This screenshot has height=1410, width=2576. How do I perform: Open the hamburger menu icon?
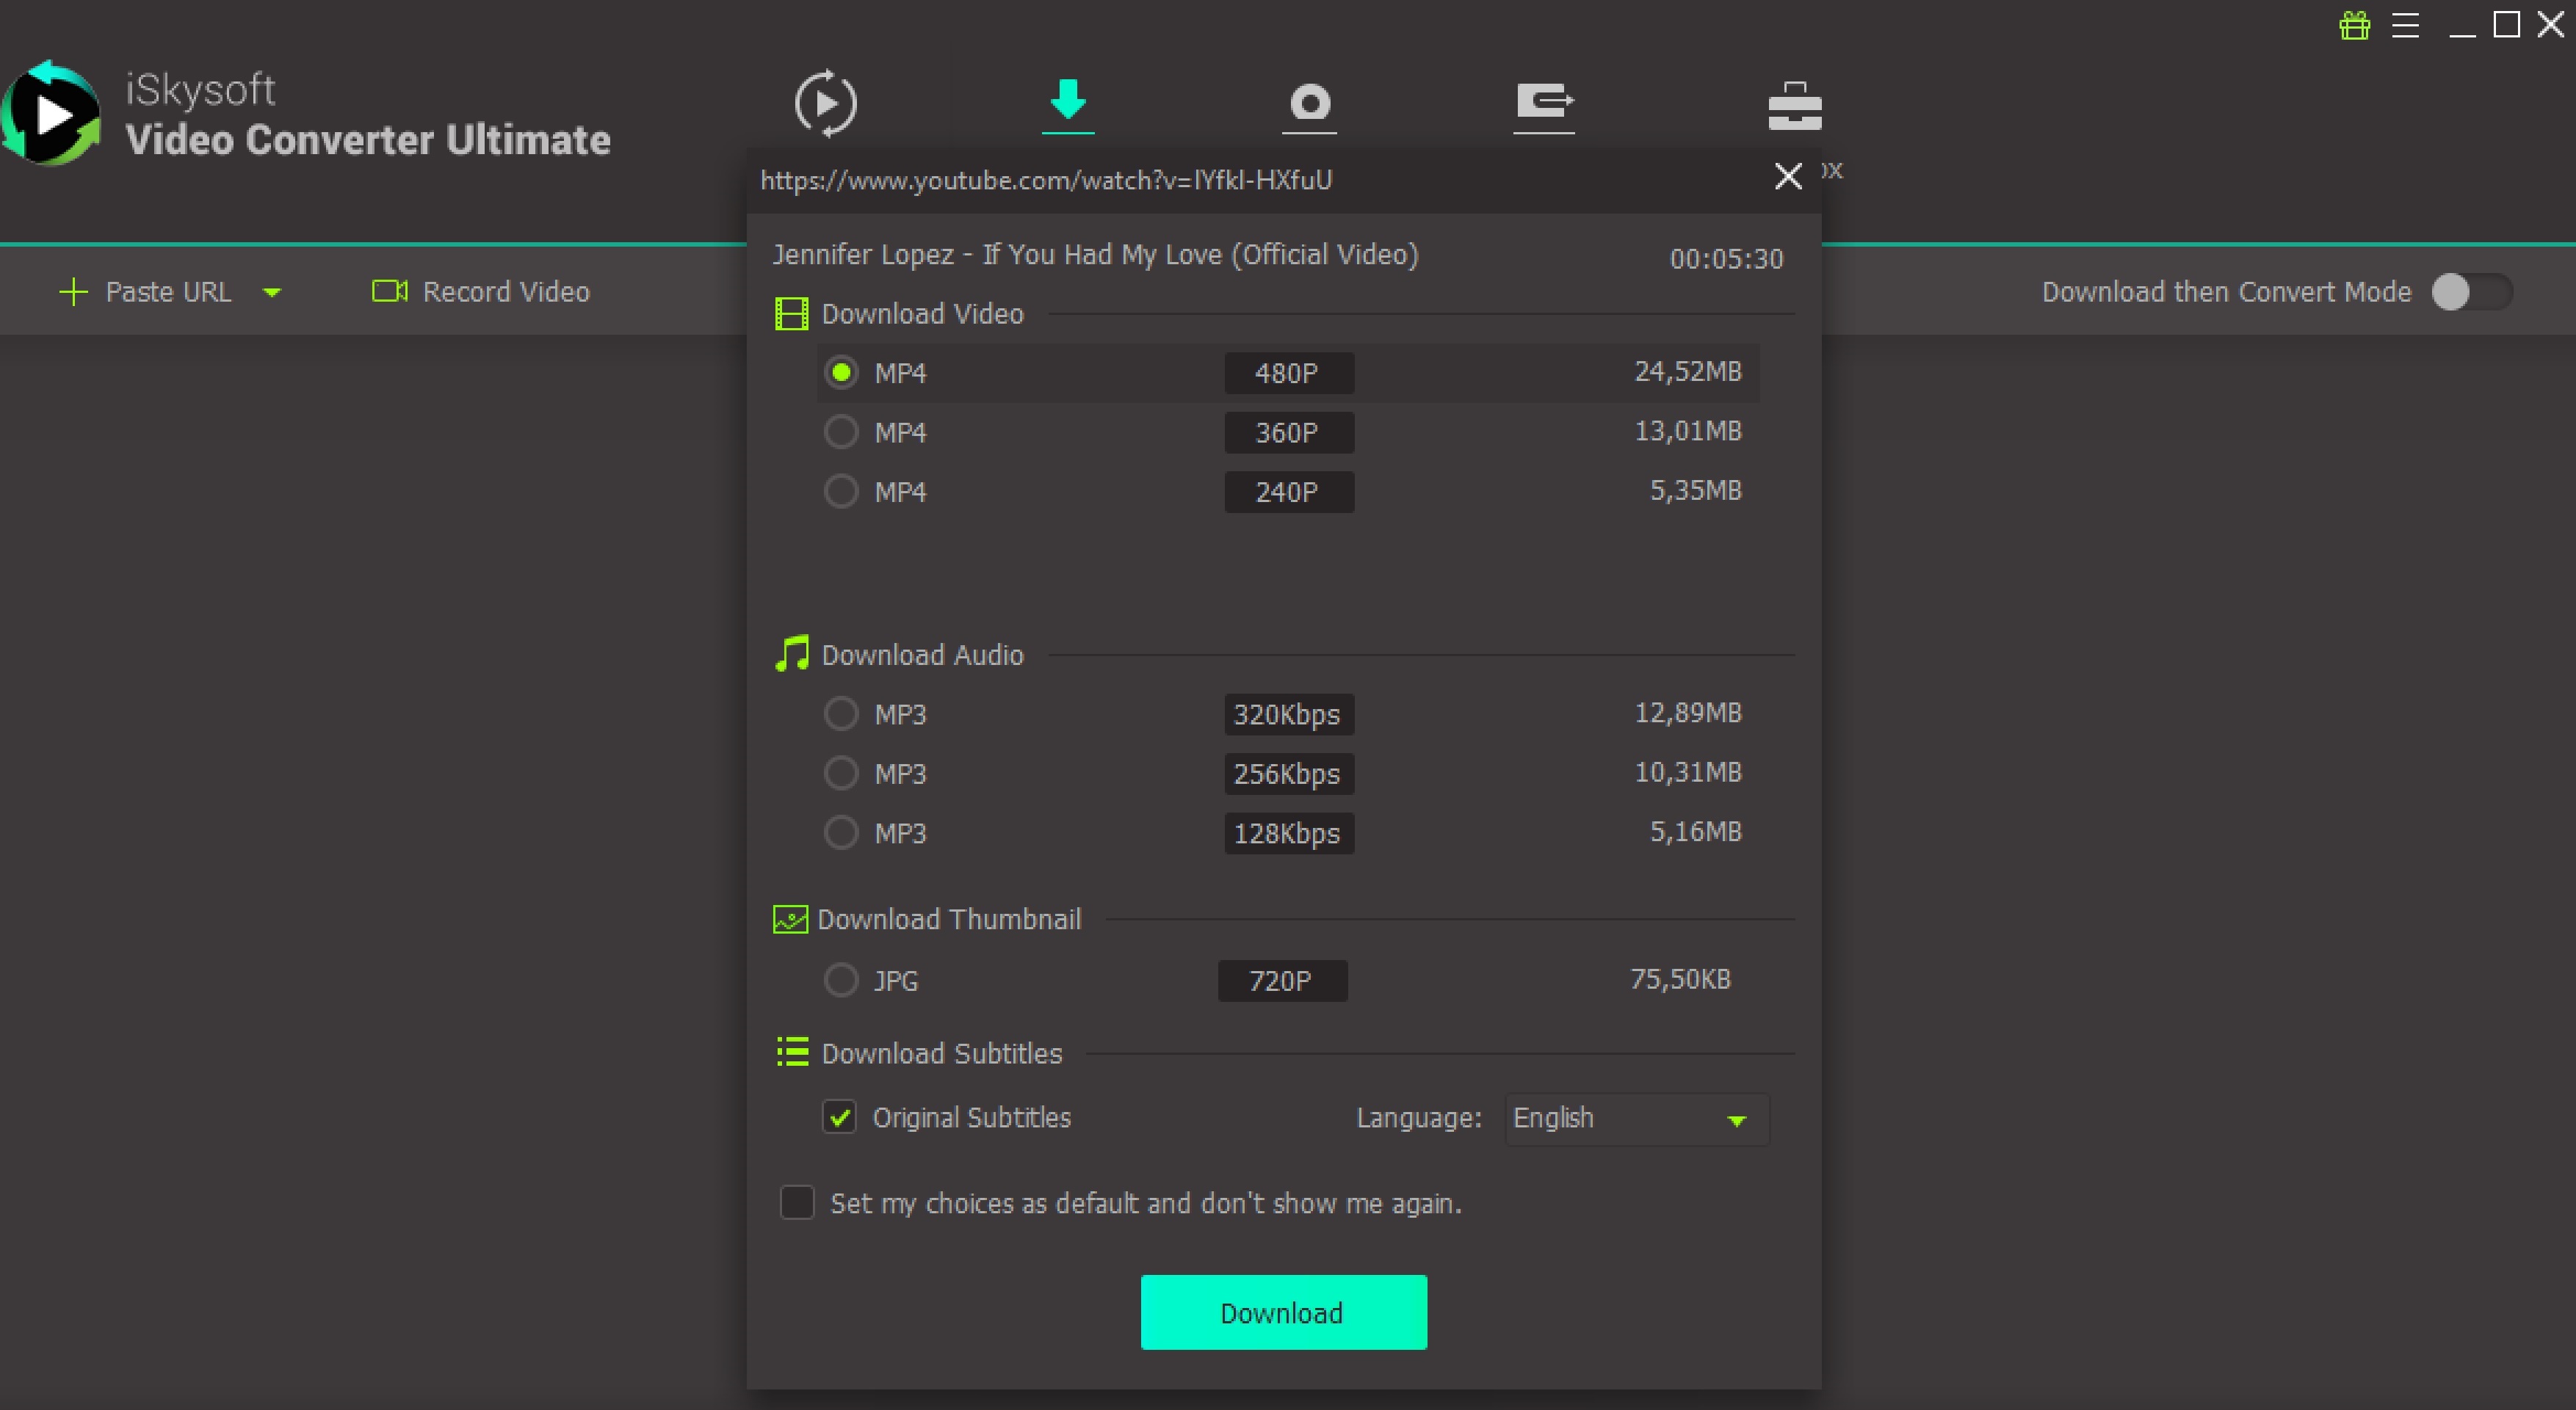pos(2406,25)
